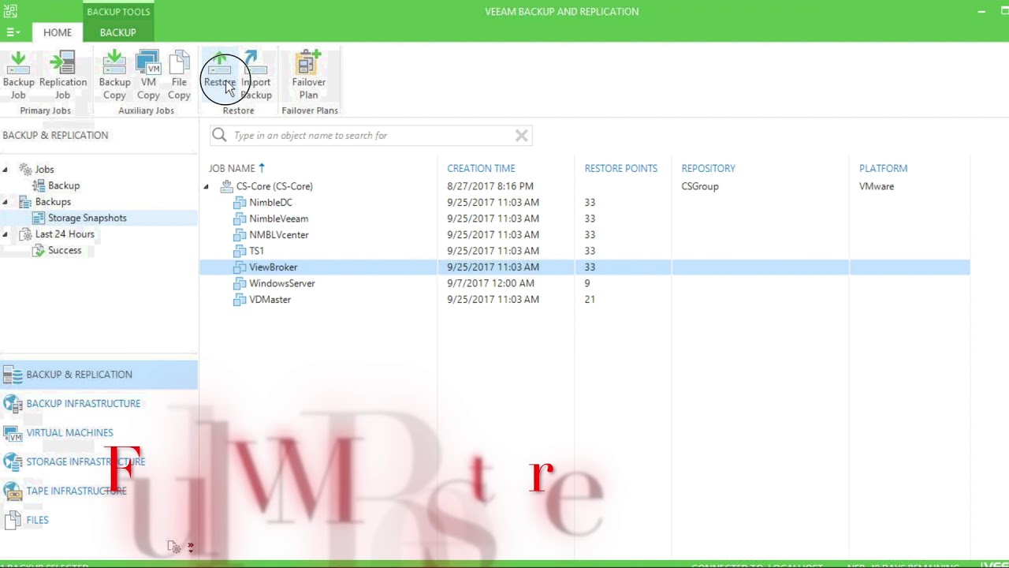This screenshot has height=568, width=1009.
Task: Click the VDMaster restore points value 21
Action: (590, 300)
